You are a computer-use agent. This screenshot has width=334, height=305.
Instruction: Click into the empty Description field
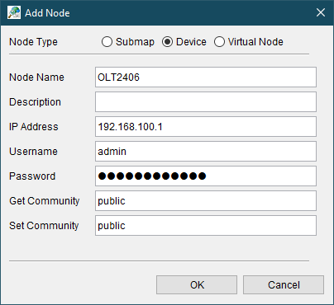click(x=206, y=102)
